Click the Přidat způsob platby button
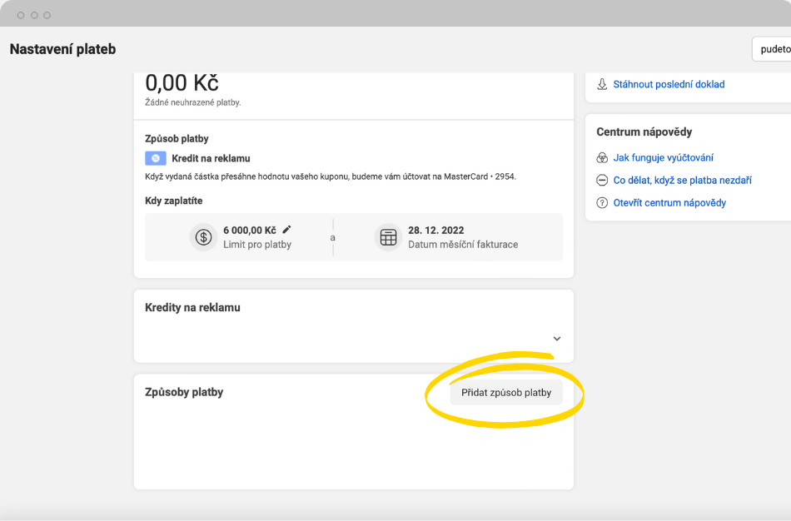The height and width of the screenshot is (521, 791). coord(506,392)
